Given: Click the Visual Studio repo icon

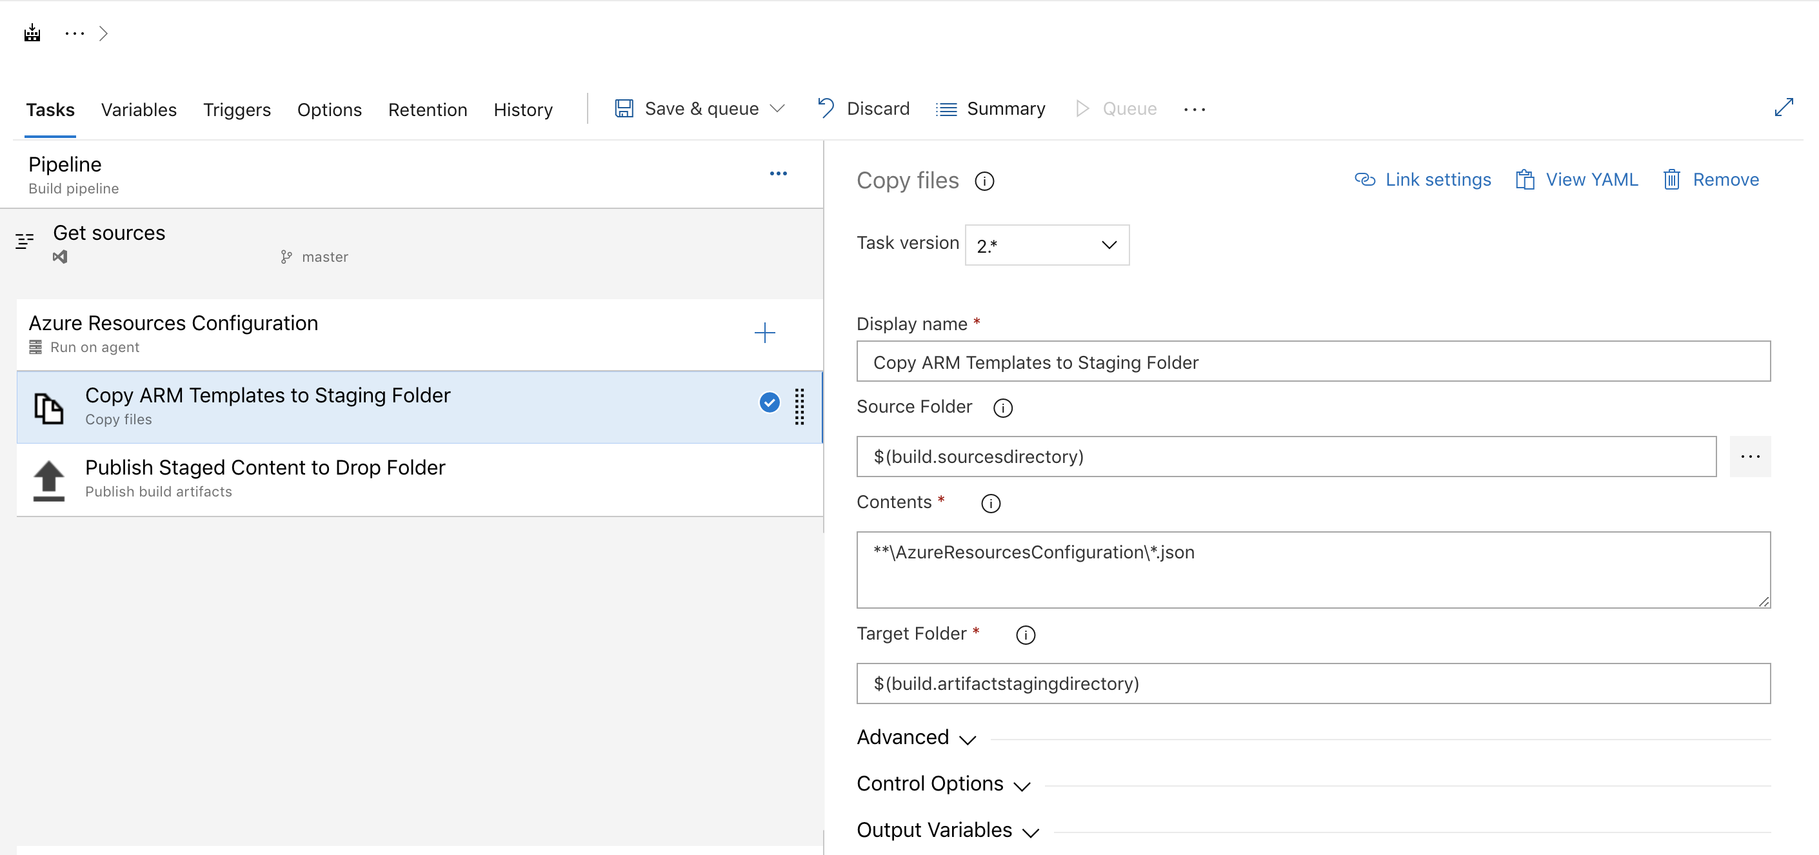Looking at the screenshot, I should pyautogui.click(x=60, y=257).
